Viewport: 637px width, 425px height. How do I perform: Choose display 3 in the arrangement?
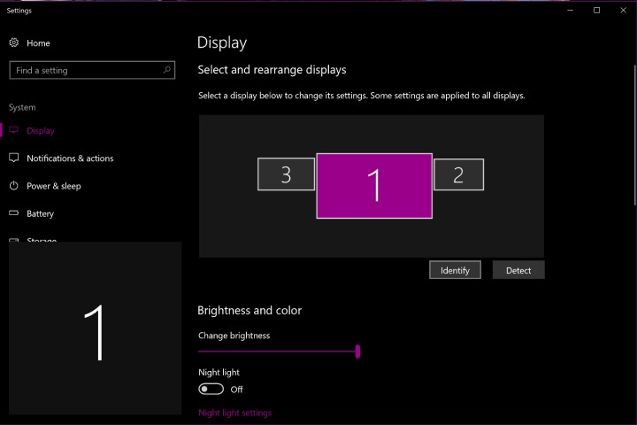tap(286, 174)
